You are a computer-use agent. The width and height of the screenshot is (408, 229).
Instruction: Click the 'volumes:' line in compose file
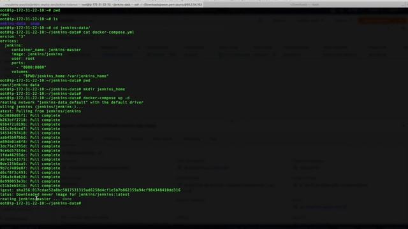[x=20, y=72]
